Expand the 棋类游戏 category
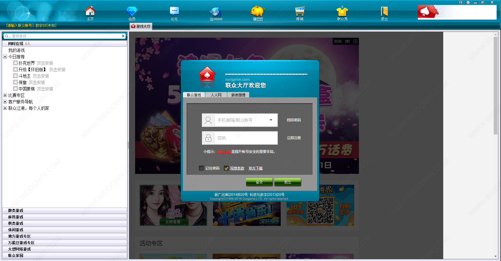The height and width of the screenshot is (261, 501). pyautogui.click(x=64, y=223)
